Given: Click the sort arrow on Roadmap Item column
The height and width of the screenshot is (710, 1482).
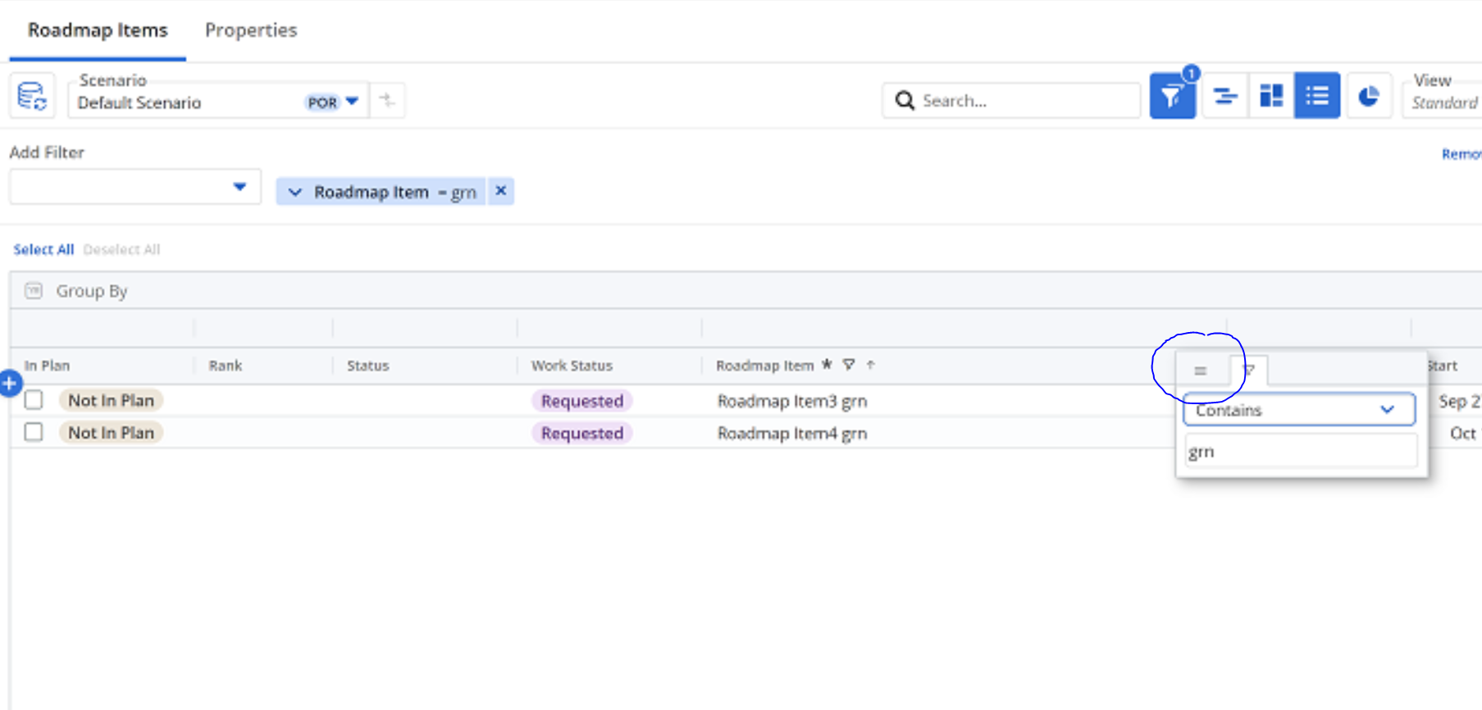Looking at the screenshot, I should (871, 365).
